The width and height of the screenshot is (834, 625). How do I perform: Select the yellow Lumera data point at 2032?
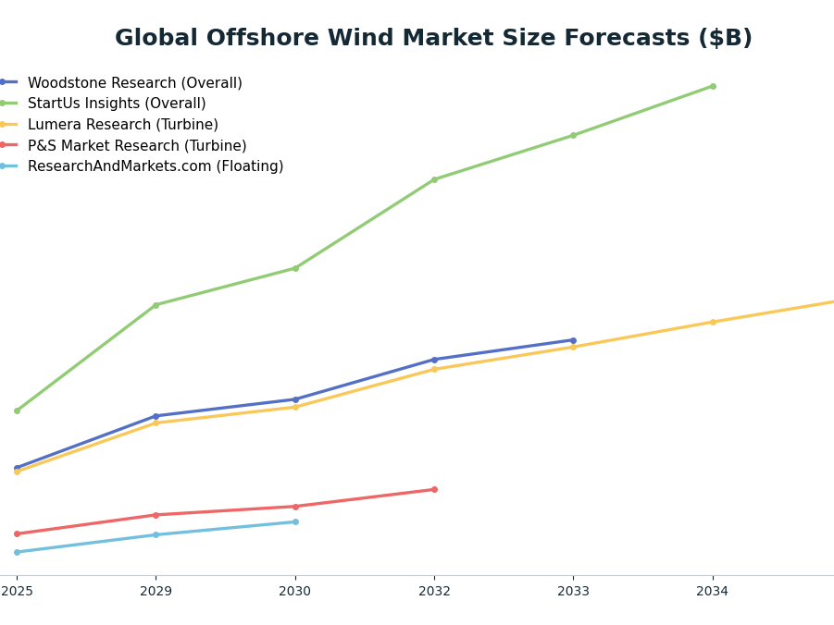coord(434,370)
